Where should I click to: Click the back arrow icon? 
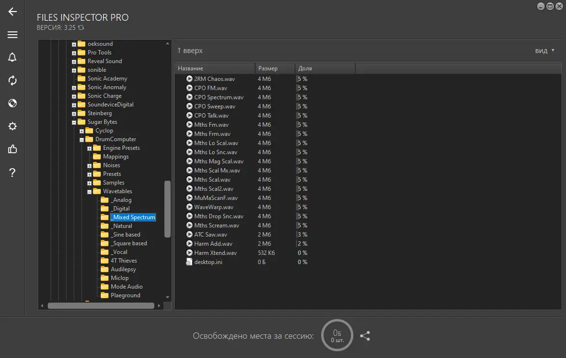[13, 12]
